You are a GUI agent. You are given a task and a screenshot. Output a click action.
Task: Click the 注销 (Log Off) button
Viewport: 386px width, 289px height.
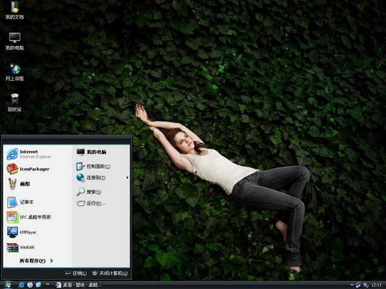[77, 273]
